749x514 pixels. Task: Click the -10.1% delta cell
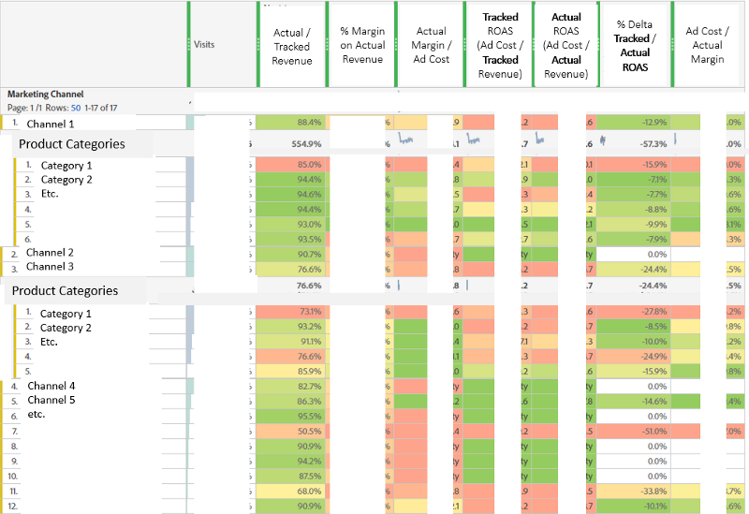pos(633,506)
